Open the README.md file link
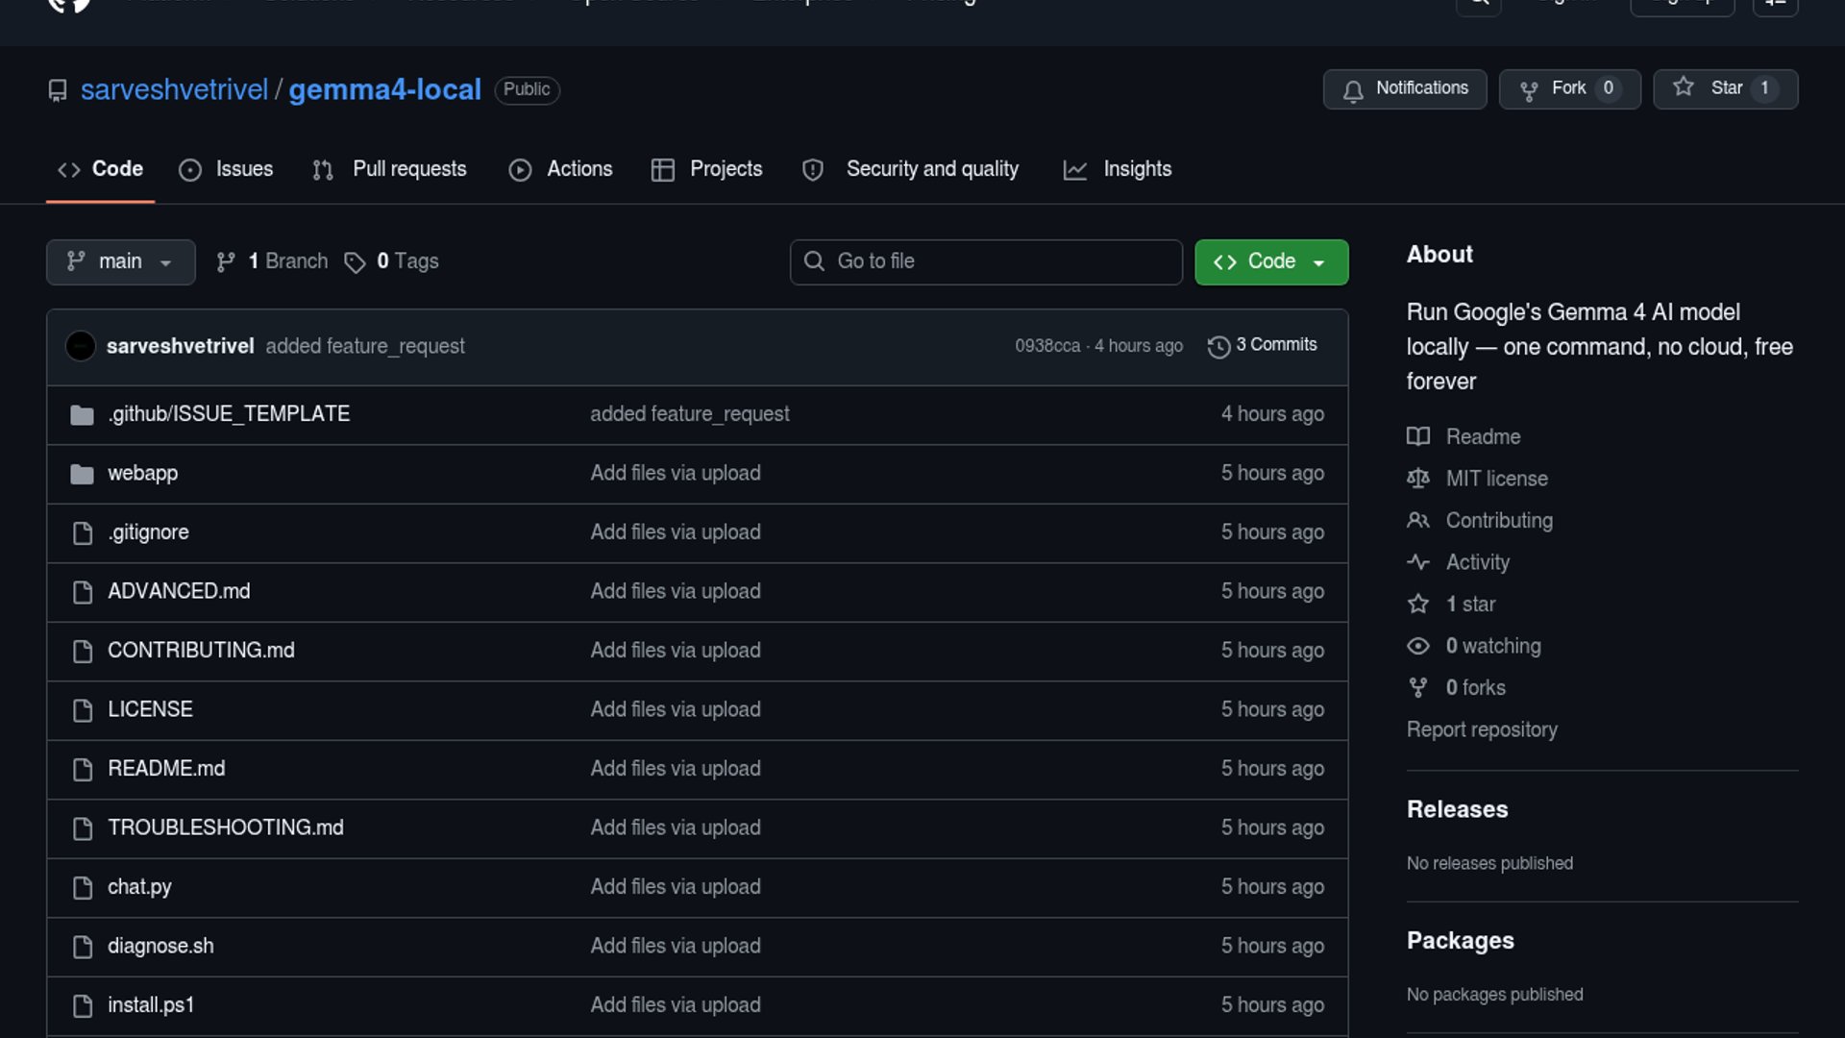1845x1038 pixels. (166, 769)
